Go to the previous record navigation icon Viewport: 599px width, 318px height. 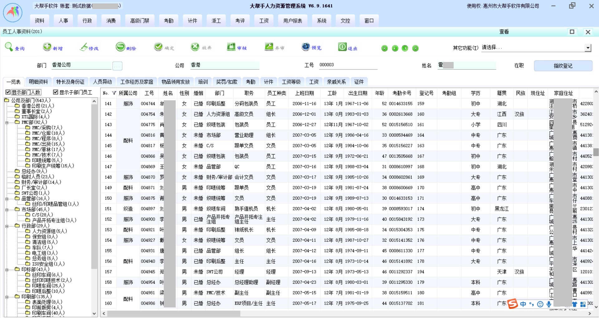tap(395, 48)
